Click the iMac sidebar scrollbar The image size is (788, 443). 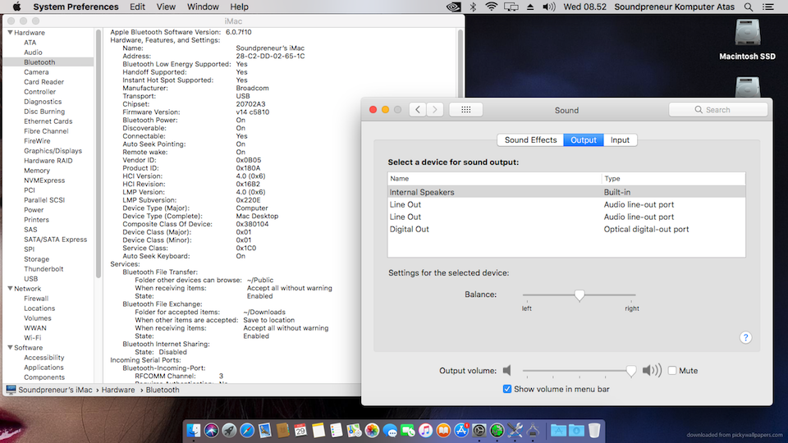[x=98, y=153]
